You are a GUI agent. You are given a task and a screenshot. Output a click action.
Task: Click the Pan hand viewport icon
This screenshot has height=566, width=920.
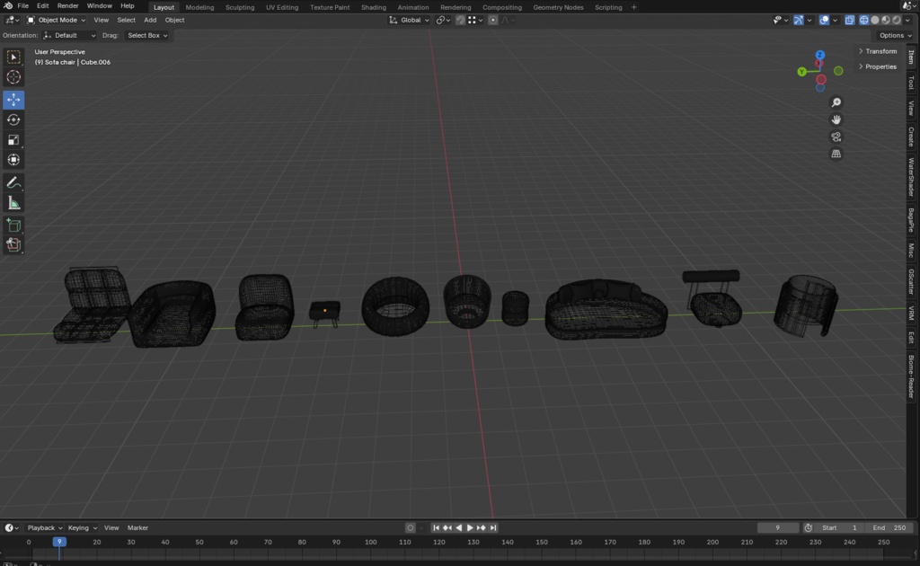point(836,119)
